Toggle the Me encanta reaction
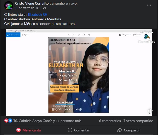Image resolution: width=158 pixels, height=135 pixels. 29,130
